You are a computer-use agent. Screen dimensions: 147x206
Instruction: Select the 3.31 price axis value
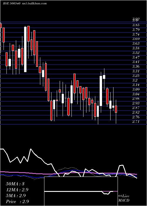click(136, 71)
